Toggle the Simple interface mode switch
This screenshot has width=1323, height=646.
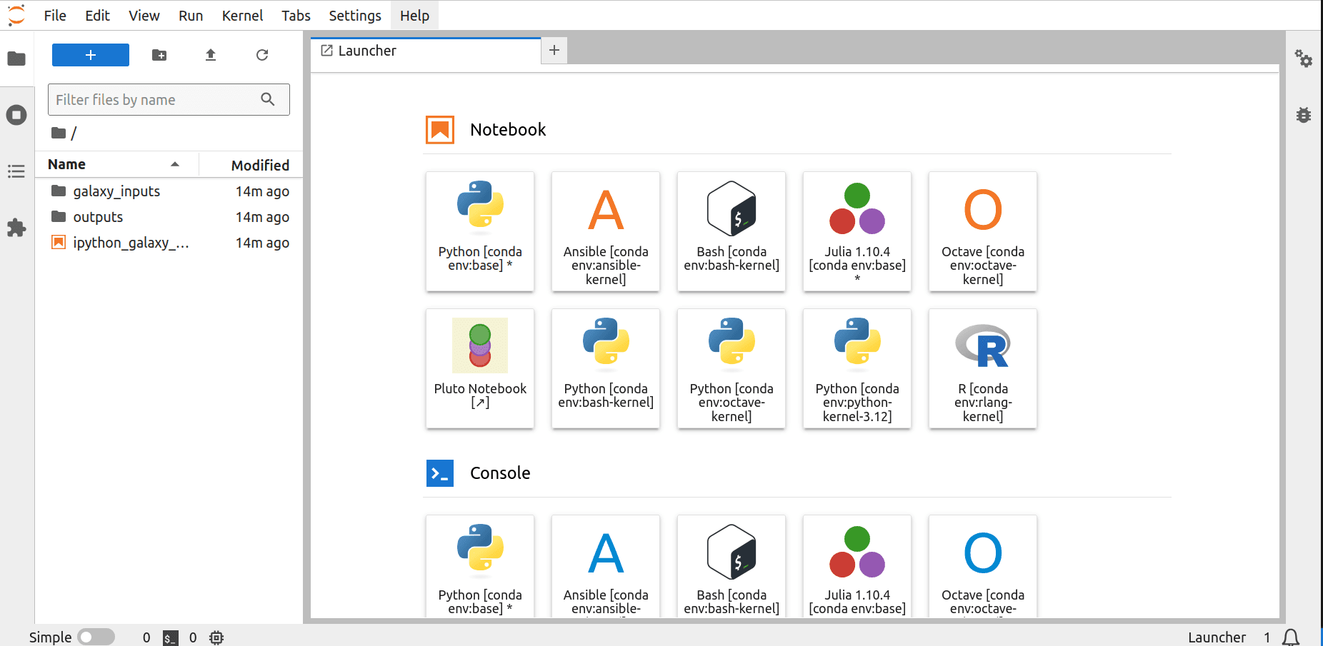[x=96, y=637]
